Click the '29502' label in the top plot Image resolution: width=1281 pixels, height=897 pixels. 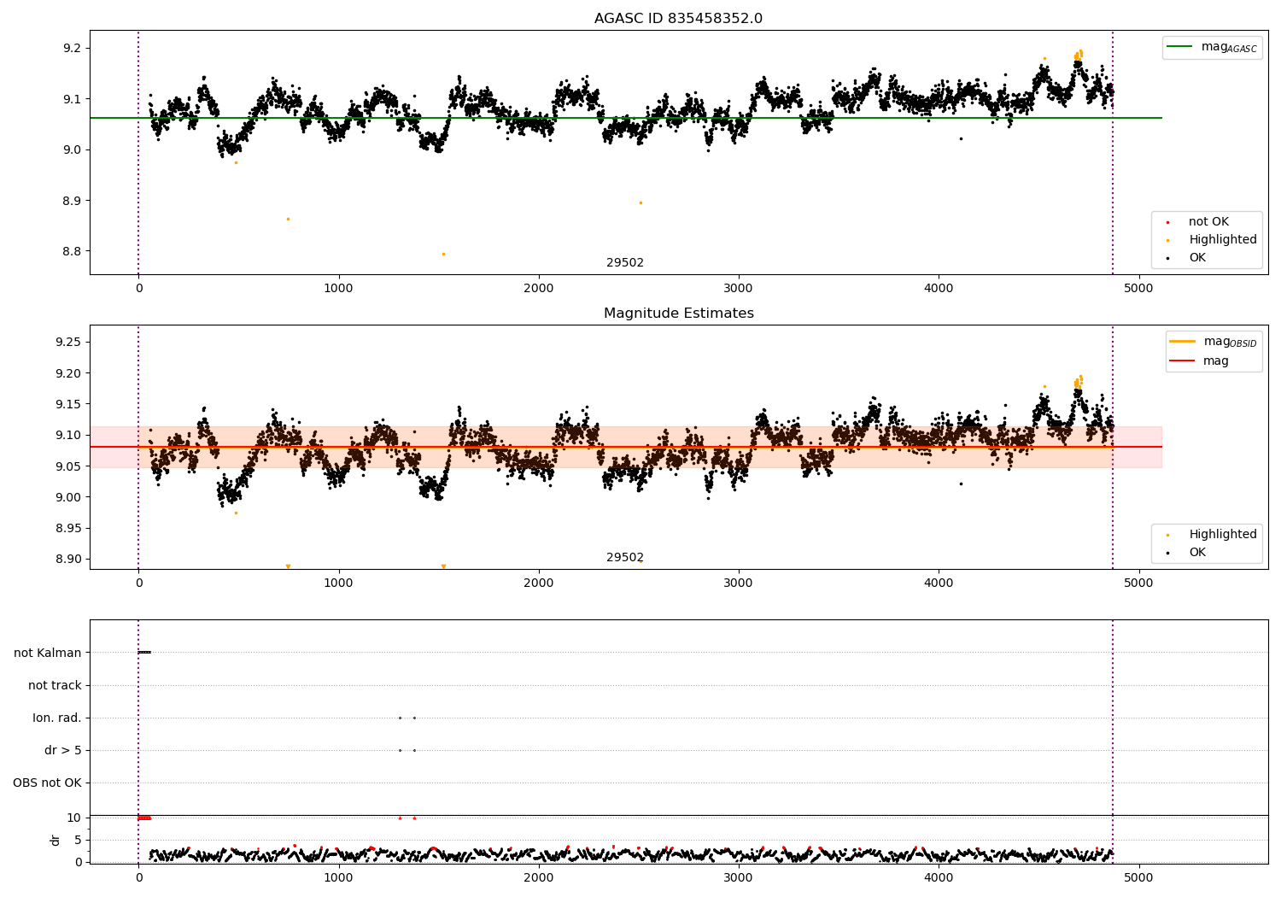[625, 262]
